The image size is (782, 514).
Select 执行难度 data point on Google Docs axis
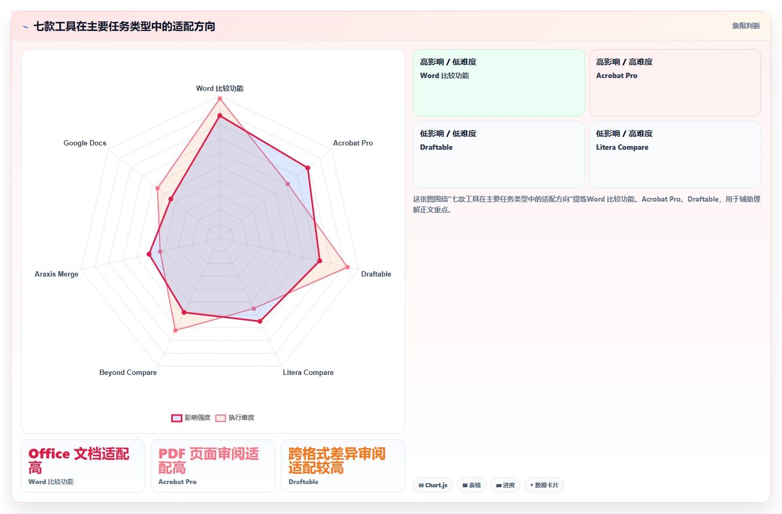(157, 188)
